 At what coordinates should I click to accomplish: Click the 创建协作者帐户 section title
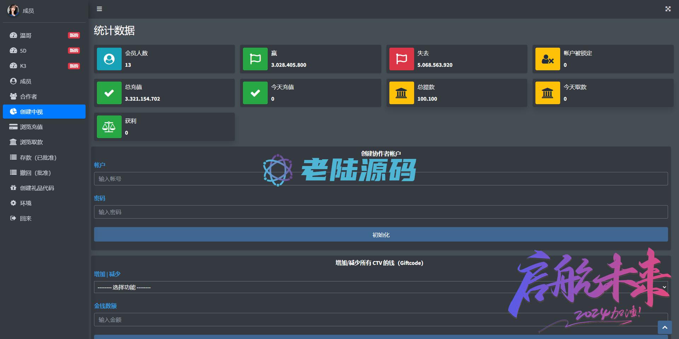click(381, 154)
